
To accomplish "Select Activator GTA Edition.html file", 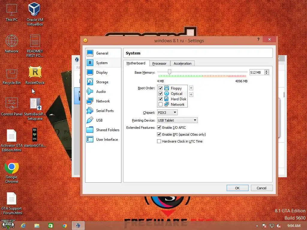I will click(x=12, y=141).
